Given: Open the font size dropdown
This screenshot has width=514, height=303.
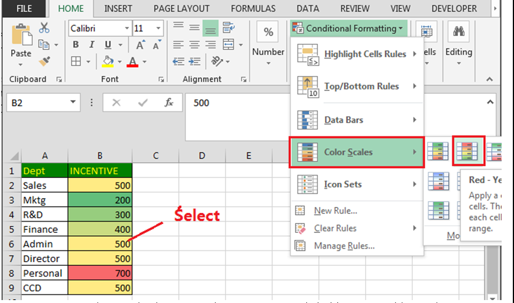Looking at the screenshot, I should point(158,29).
